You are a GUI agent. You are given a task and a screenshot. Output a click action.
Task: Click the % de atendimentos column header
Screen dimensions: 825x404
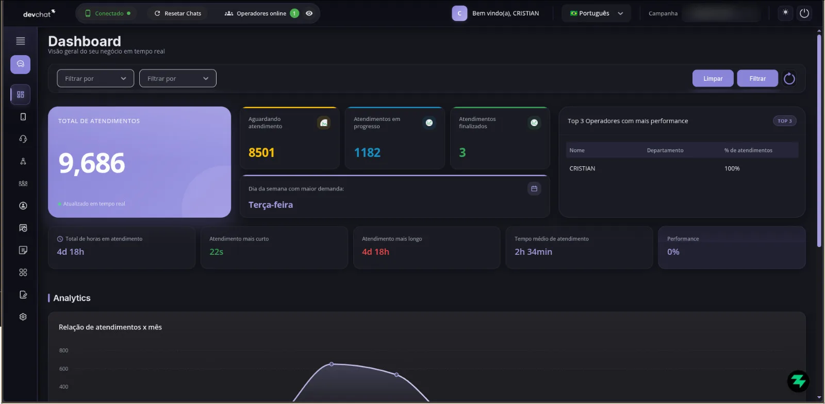[x=748, y=150]
